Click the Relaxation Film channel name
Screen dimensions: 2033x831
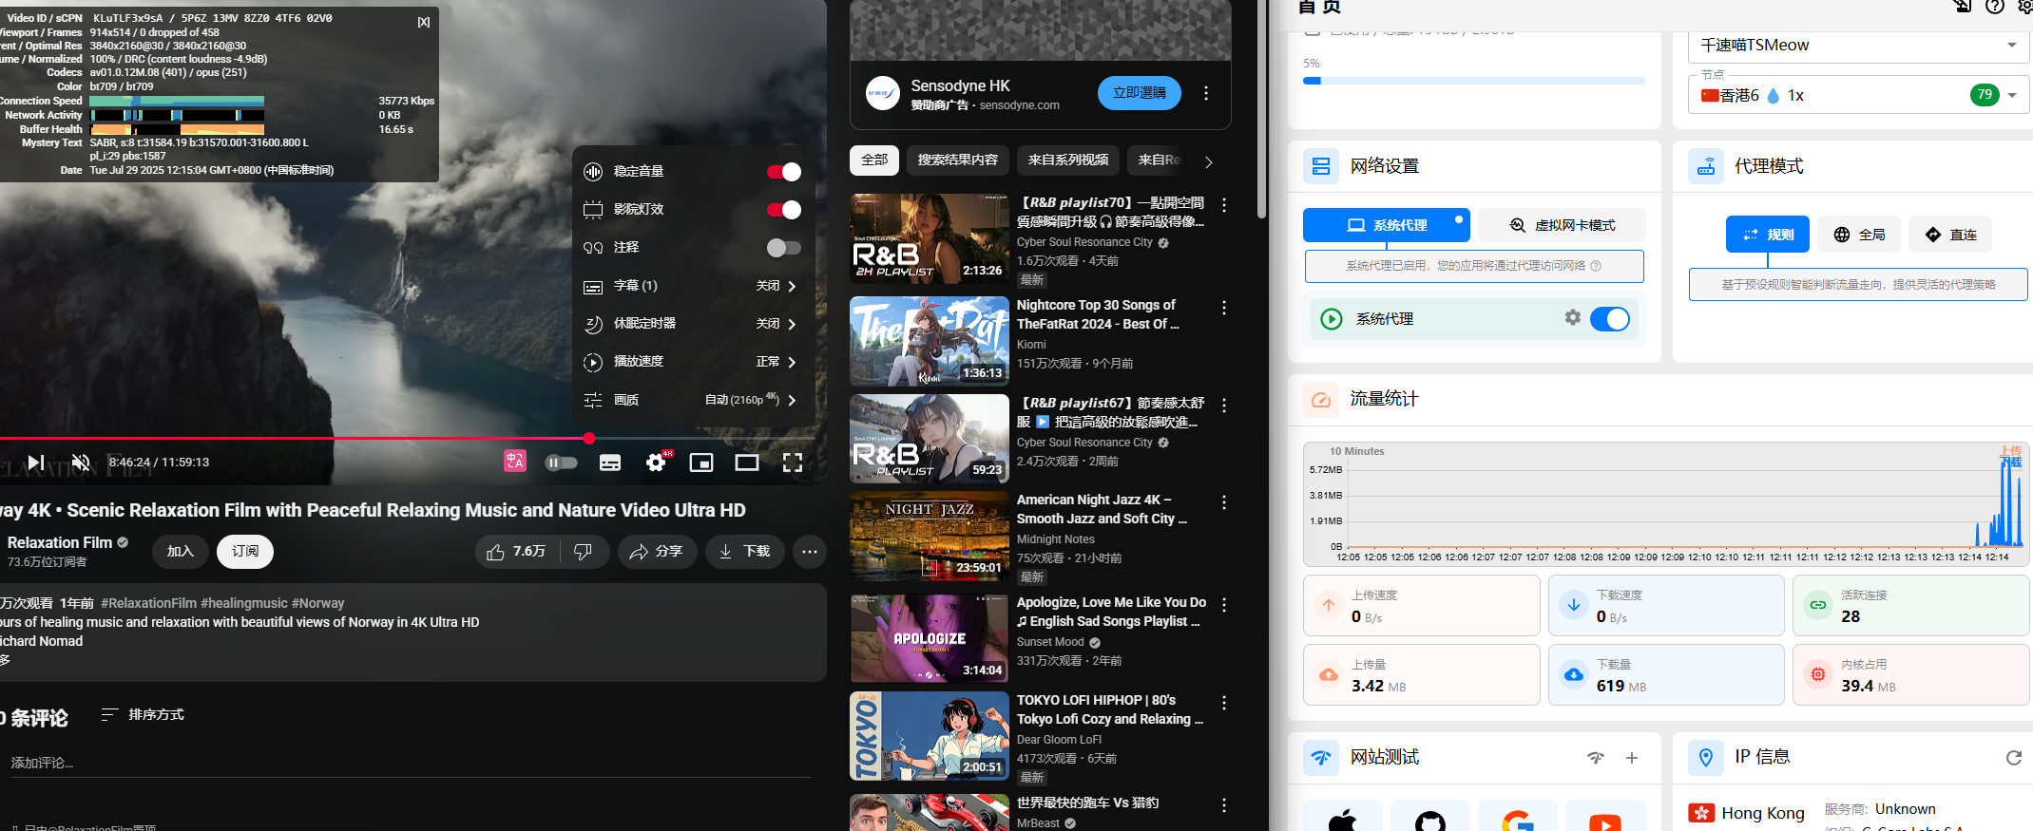60,543
